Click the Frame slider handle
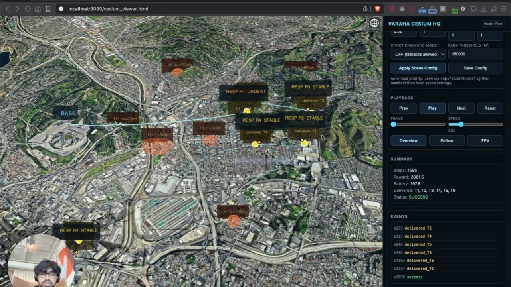This screenshot has width=511, height=287. pos(394,124)
